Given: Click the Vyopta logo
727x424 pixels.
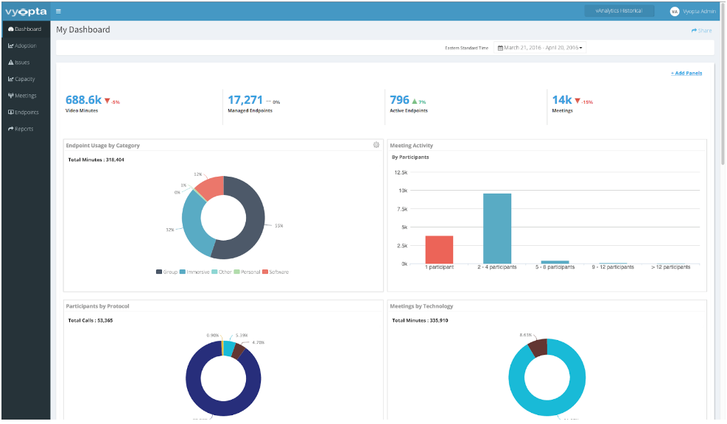Looking at the screenshot, I should click(x=26, y=12).
